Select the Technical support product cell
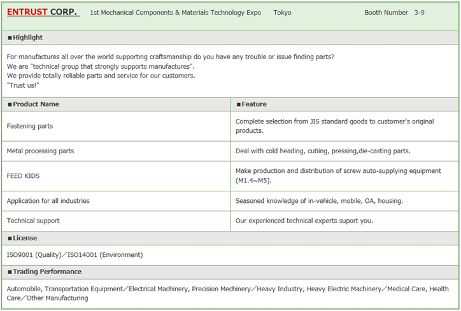Image resolution: width=461 pixels, height=311 pixels. pos(33,221)
